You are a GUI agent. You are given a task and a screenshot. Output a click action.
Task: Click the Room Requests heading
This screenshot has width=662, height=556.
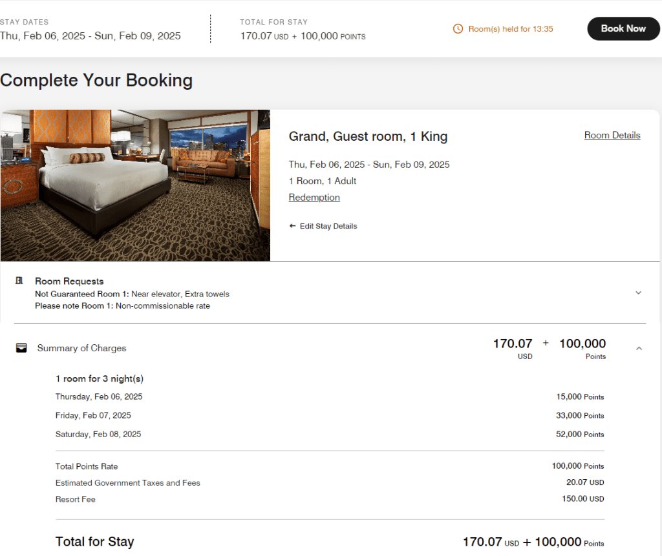pos(69,282)
